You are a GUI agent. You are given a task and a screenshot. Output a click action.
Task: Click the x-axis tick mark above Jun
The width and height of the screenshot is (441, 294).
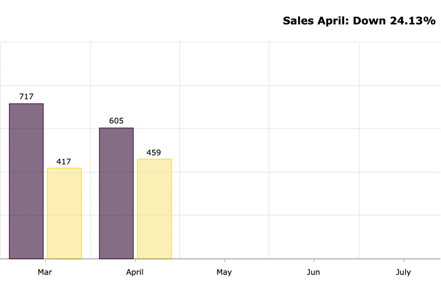click(x=314, y=260)
